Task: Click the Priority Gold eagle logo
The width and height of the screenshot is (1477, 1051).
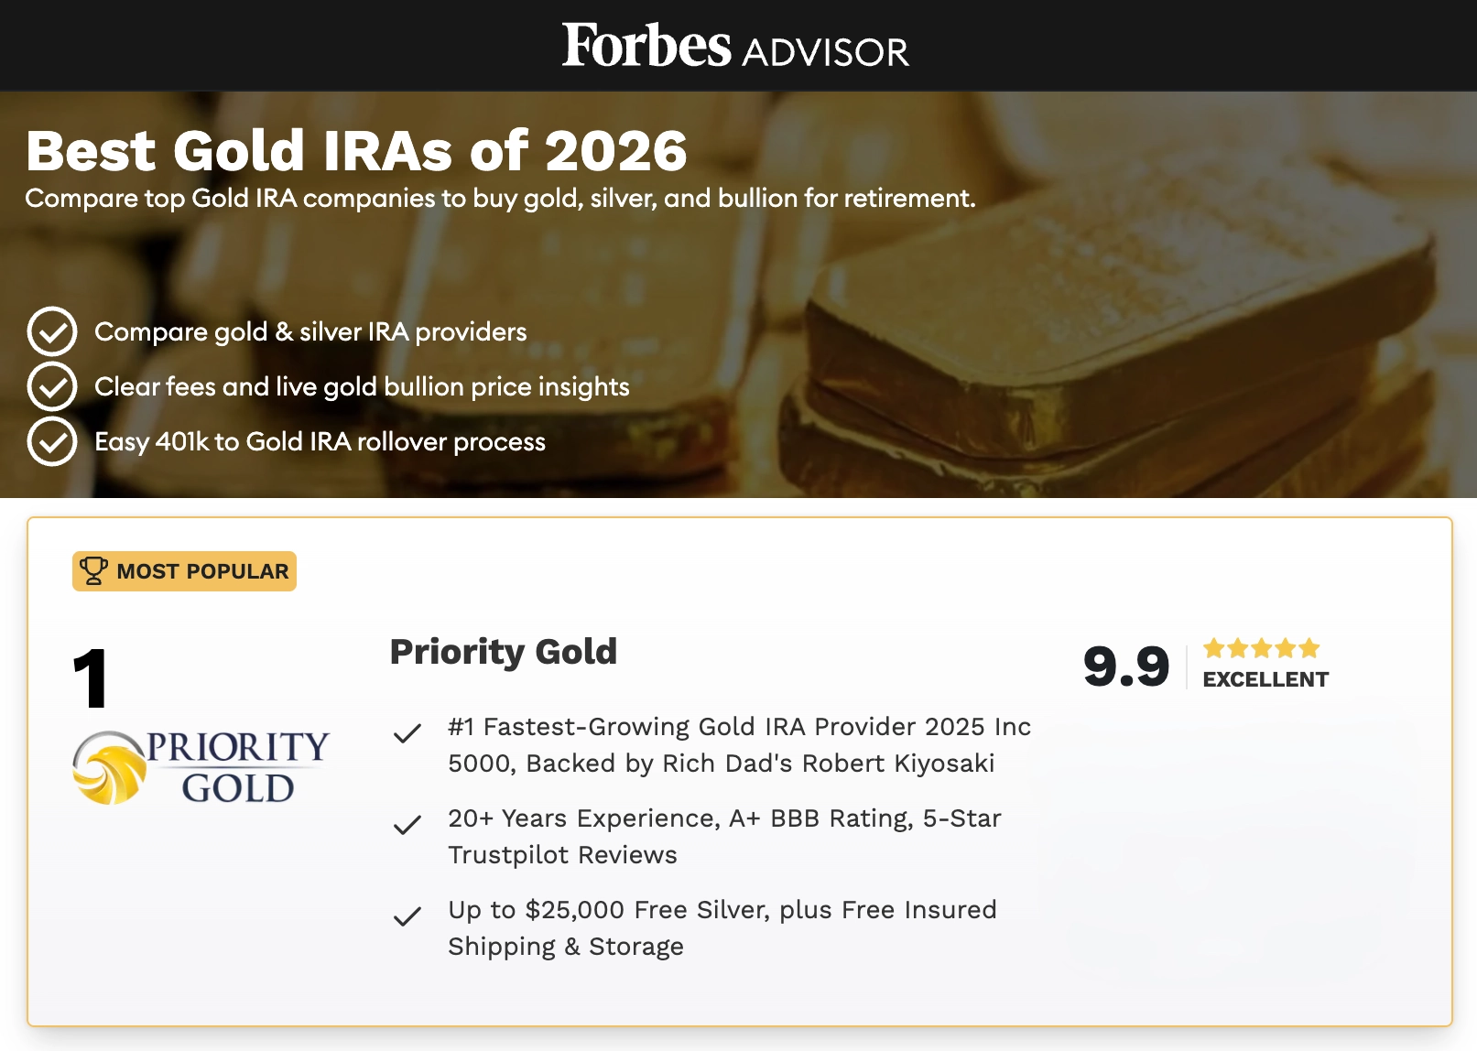Action: pyautogui.click(x=109, y=767)
